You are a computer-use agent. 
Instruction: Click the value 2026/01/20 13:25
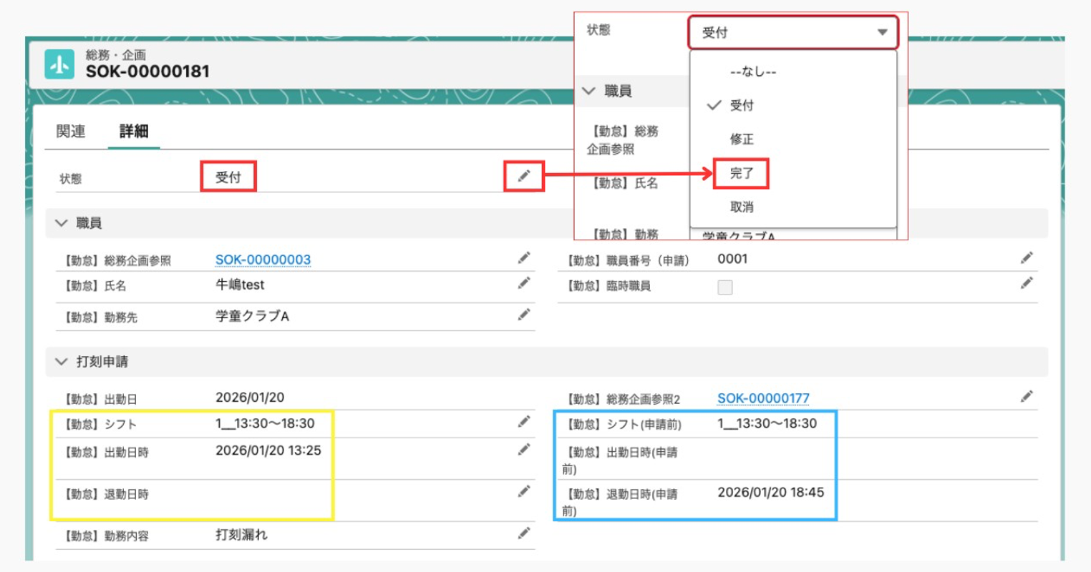coord(268,450)
